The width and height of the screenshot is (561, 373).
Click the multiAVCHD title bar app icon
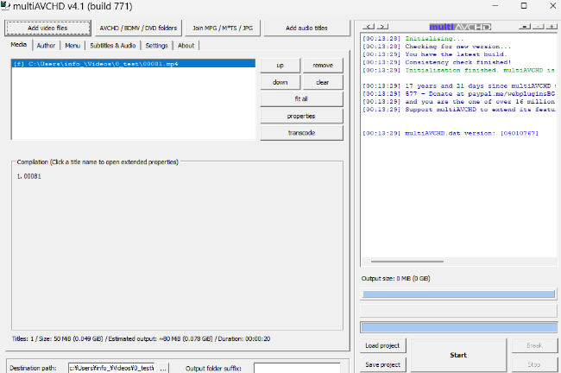7,6
